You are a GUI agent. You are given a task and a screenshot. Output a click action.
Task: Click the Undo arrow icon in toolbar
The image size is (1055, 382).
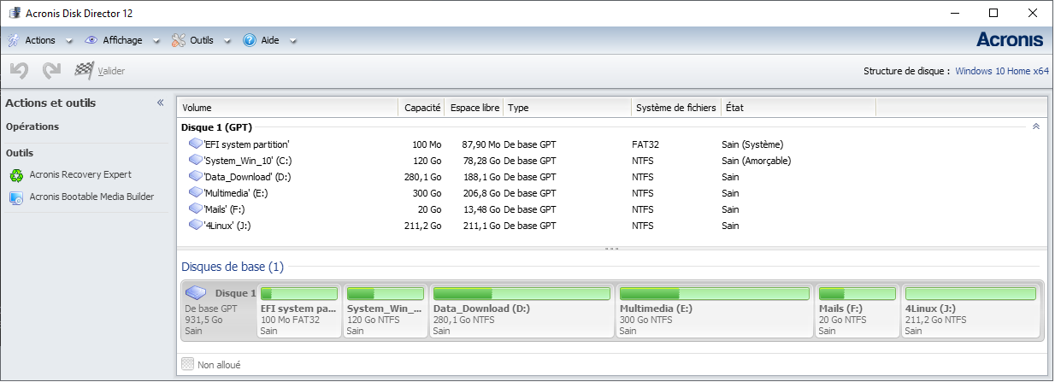point(19,71)
